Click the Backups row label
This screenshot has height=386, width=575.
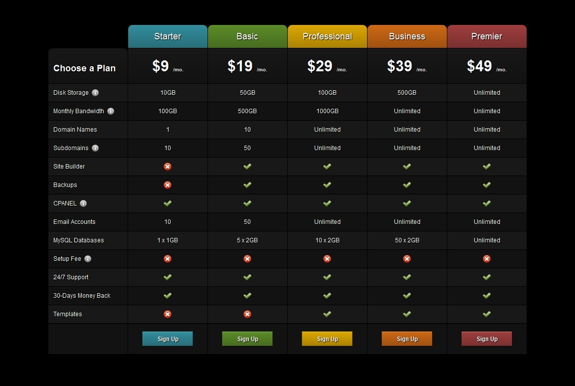coord(65,185)
